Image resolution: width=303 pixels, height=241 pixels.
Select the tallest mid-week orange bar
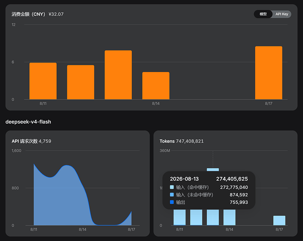(118, 75)
